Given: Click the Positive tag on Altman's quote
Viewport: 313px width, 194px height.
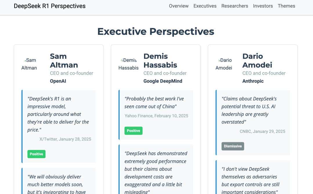Looking at the screenshot, I should coord(37,154).
